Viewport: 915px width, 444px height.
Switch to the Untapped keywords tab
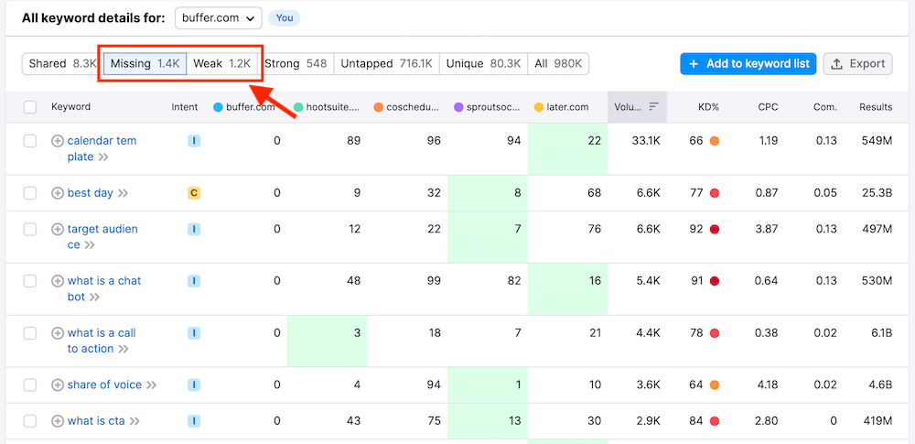386,63
